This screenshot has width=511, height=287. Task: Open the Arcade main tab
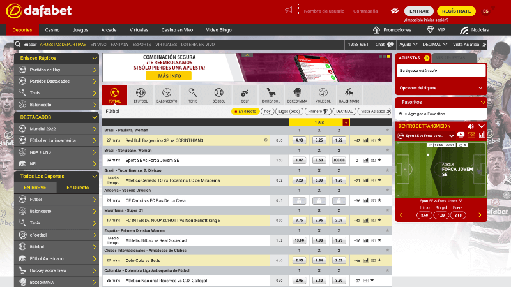tap(109, 30)
